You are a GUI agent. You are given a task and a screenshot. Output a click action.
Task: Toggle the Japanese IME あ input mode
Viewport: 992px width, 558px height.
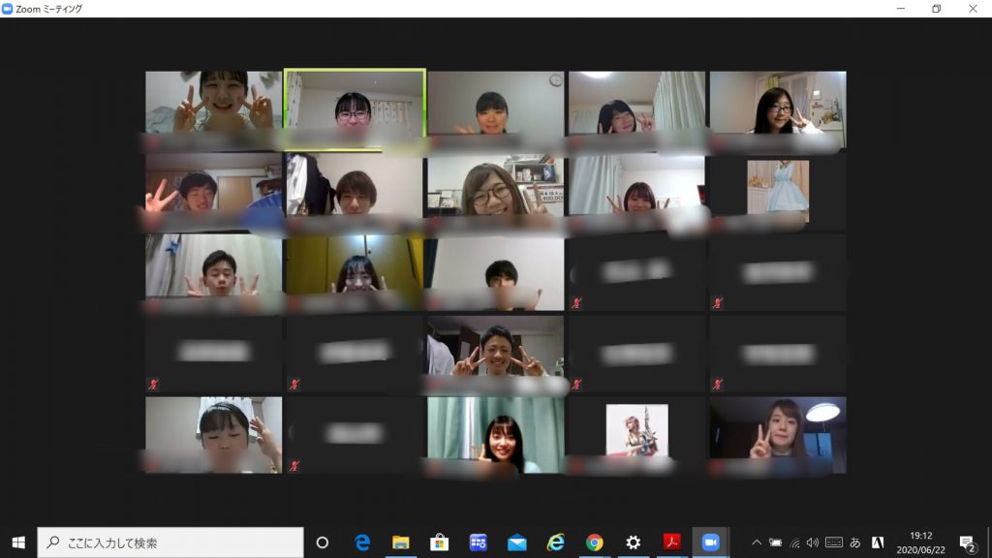(855, 542)
